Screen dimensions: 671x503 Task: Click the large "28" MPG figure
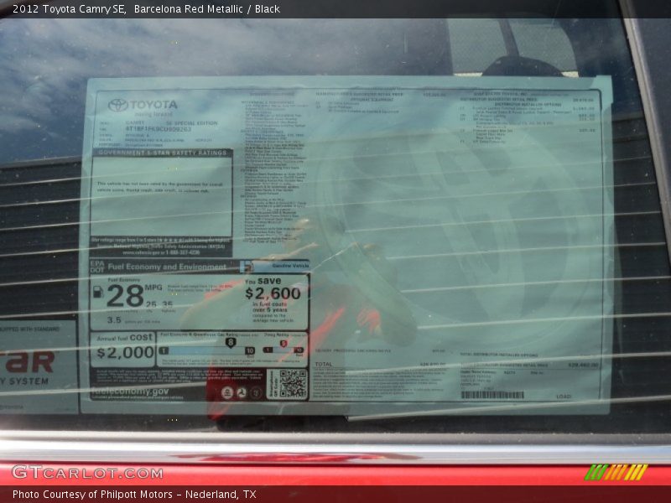click(x=125, y=296)
